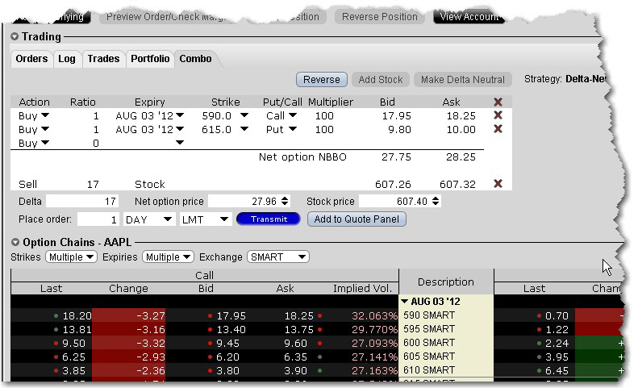
Task: Click the Reverse button
Action: 322,80
